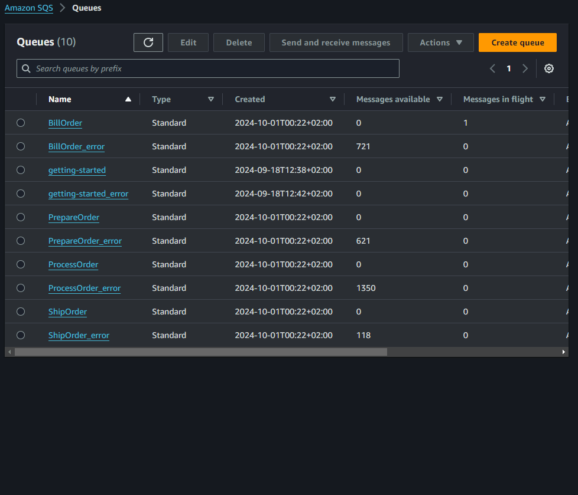Go to the next page of queues
The height and width of the screenshot is (495, 578).
525,68
